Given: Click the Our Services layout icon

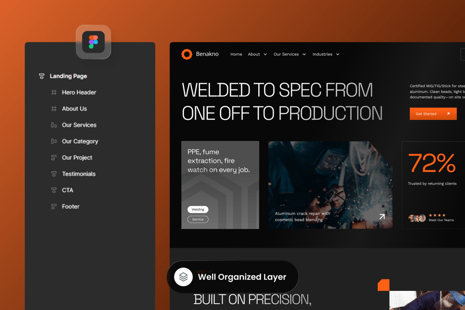Looking at the screenshot, I should click(x=54, y=125).
